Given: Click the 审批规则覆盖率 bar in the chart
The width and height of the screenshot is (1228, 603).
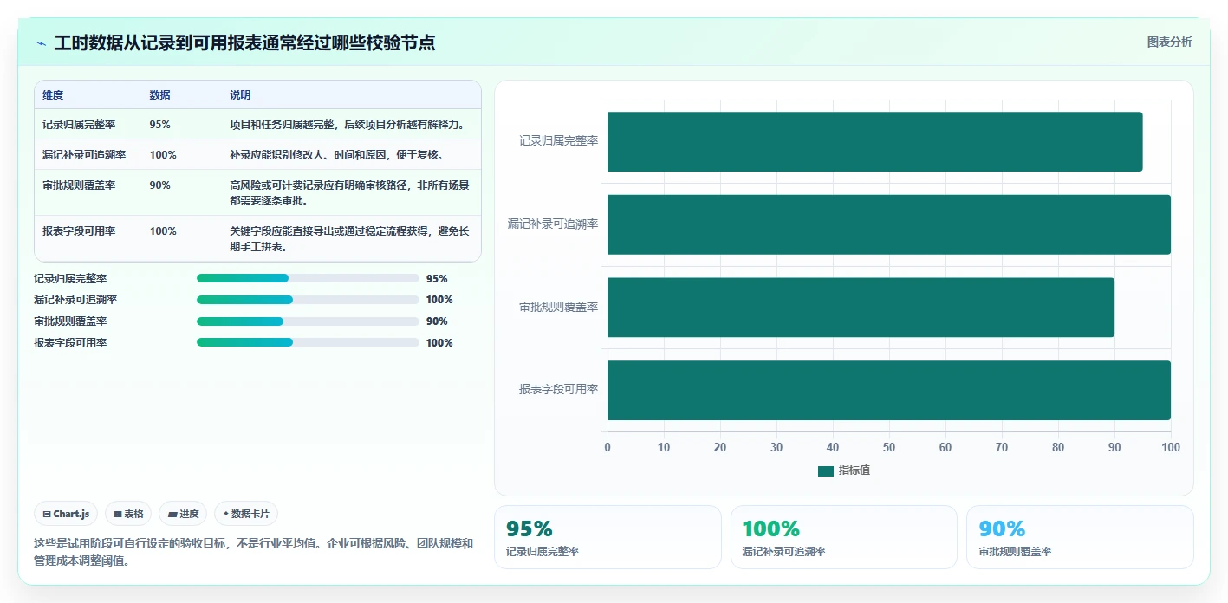Looking at the screenshot, I should [861, 308].
